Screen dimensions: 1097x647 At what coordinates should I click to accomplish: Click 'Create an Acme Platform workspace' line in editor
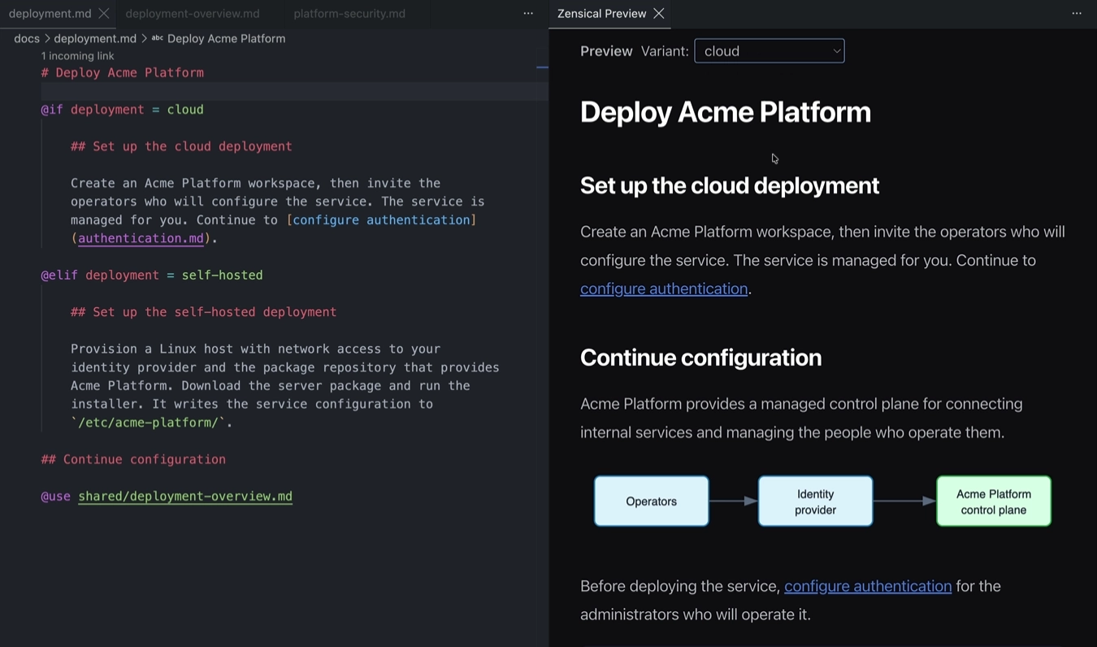255,183
